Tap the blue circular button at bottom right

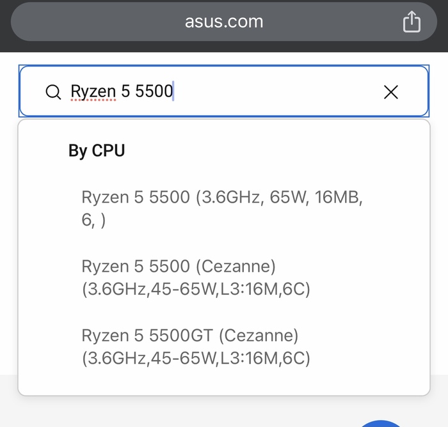381,423
